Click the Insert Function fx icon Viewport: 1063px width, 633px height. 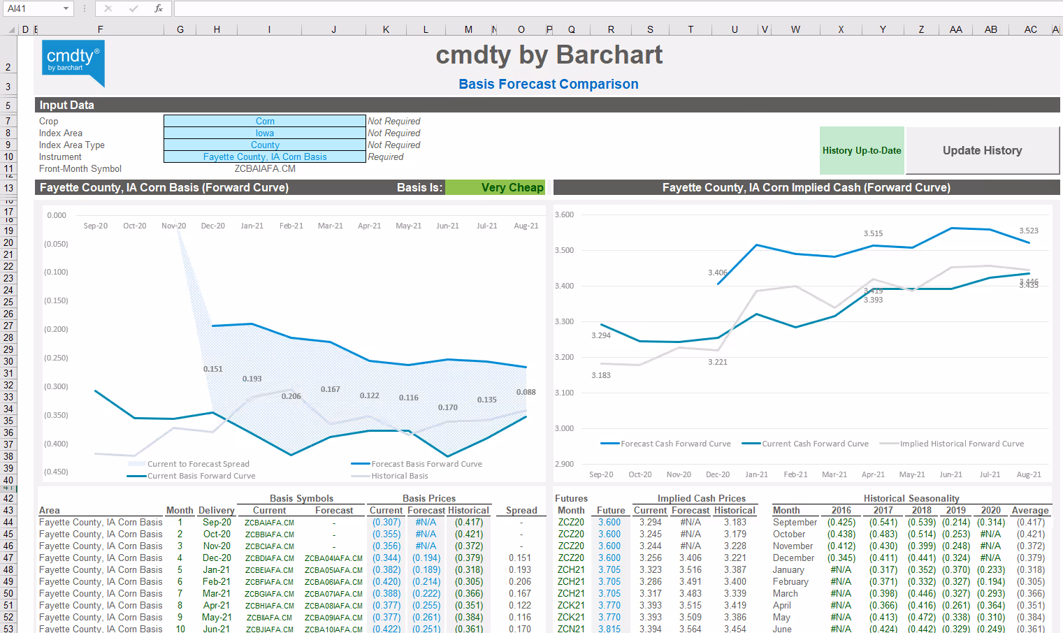point(159,8)
